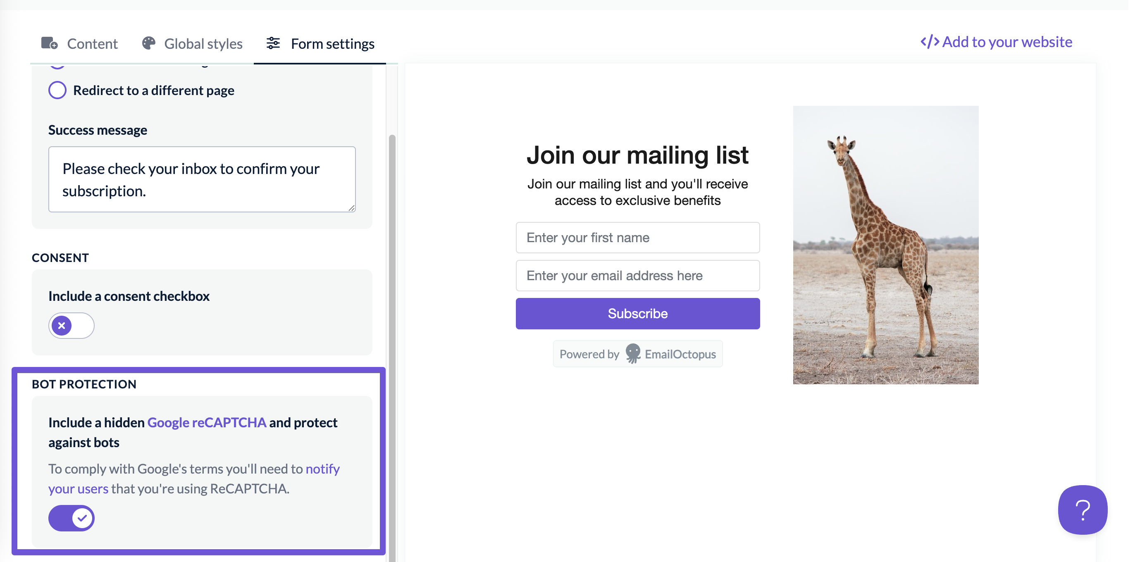This screenshot has height=562, width=1140.
Task: Select Redirect to a different page radio
Action: (57, 90)
